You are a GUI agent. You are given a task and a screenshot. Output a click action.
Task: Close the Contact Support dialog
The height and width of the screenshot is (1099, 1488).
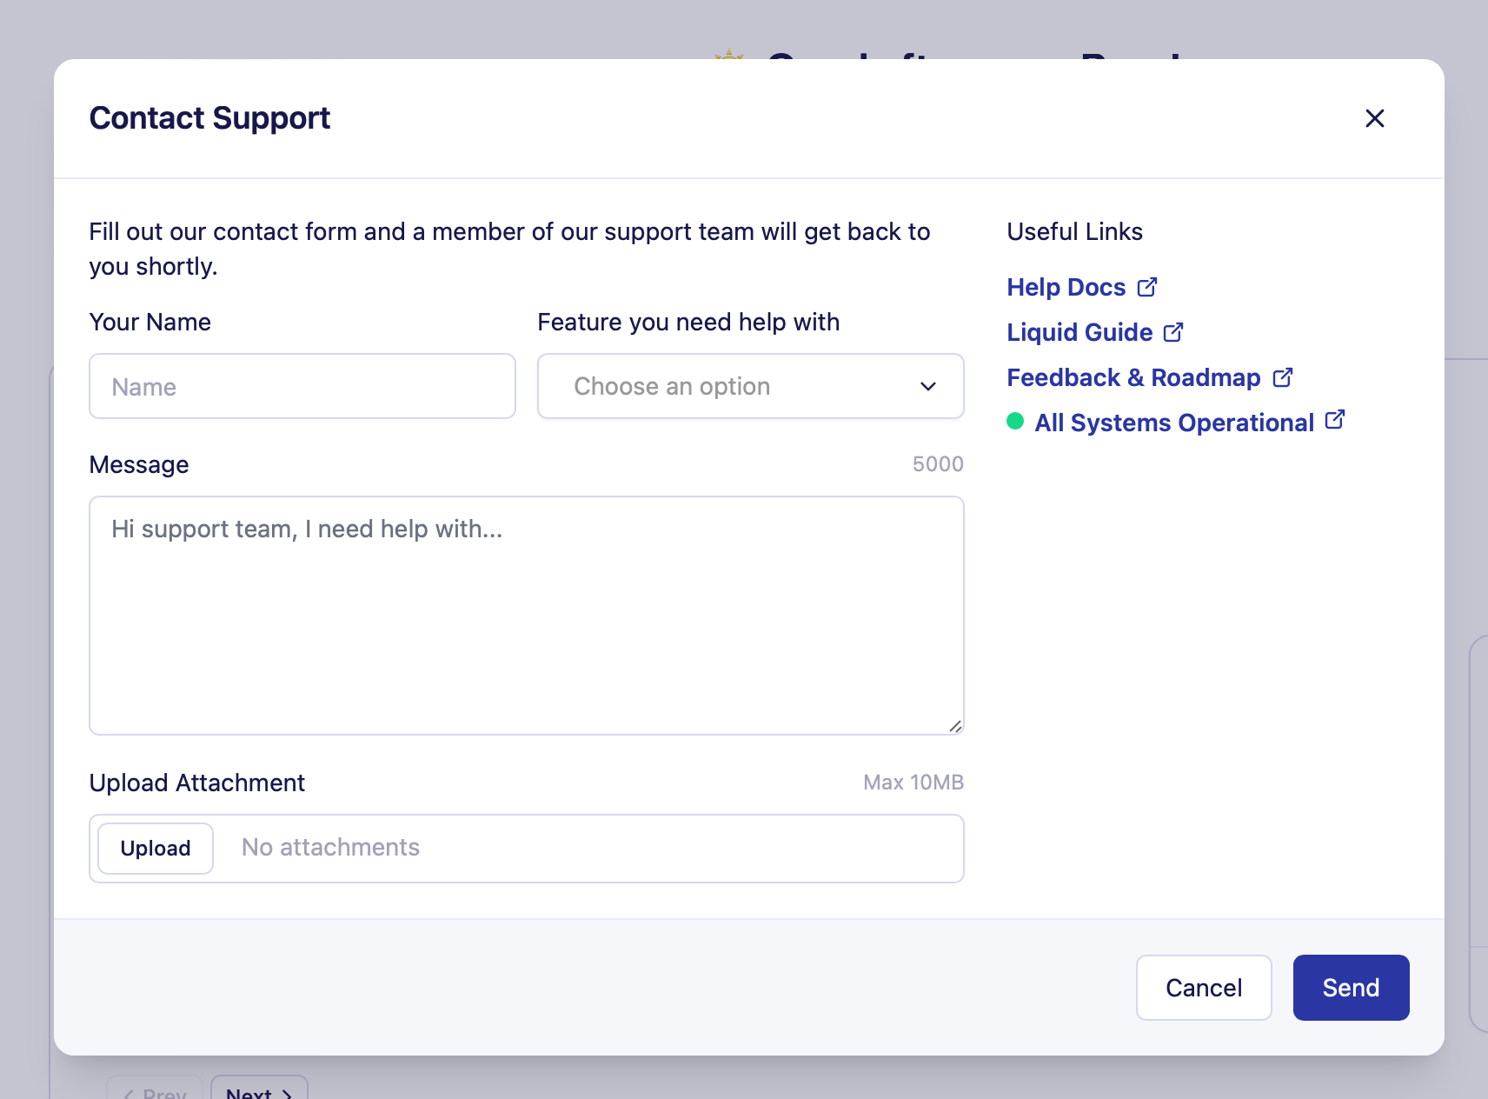tap(1374, 118)
